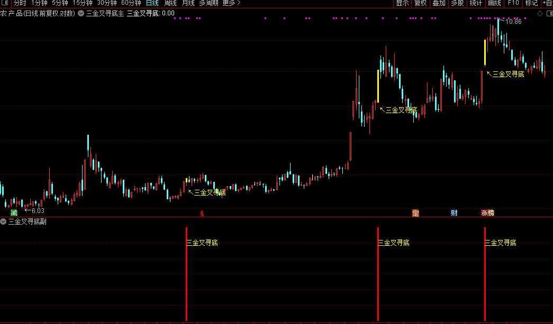The image size is (553, 324).
Task: Click the 叠加 overlay button
Action: pos(439,4)
